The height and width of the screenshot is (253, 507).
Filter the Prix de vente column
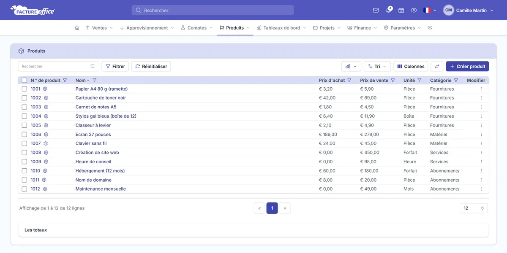(393, 80)
